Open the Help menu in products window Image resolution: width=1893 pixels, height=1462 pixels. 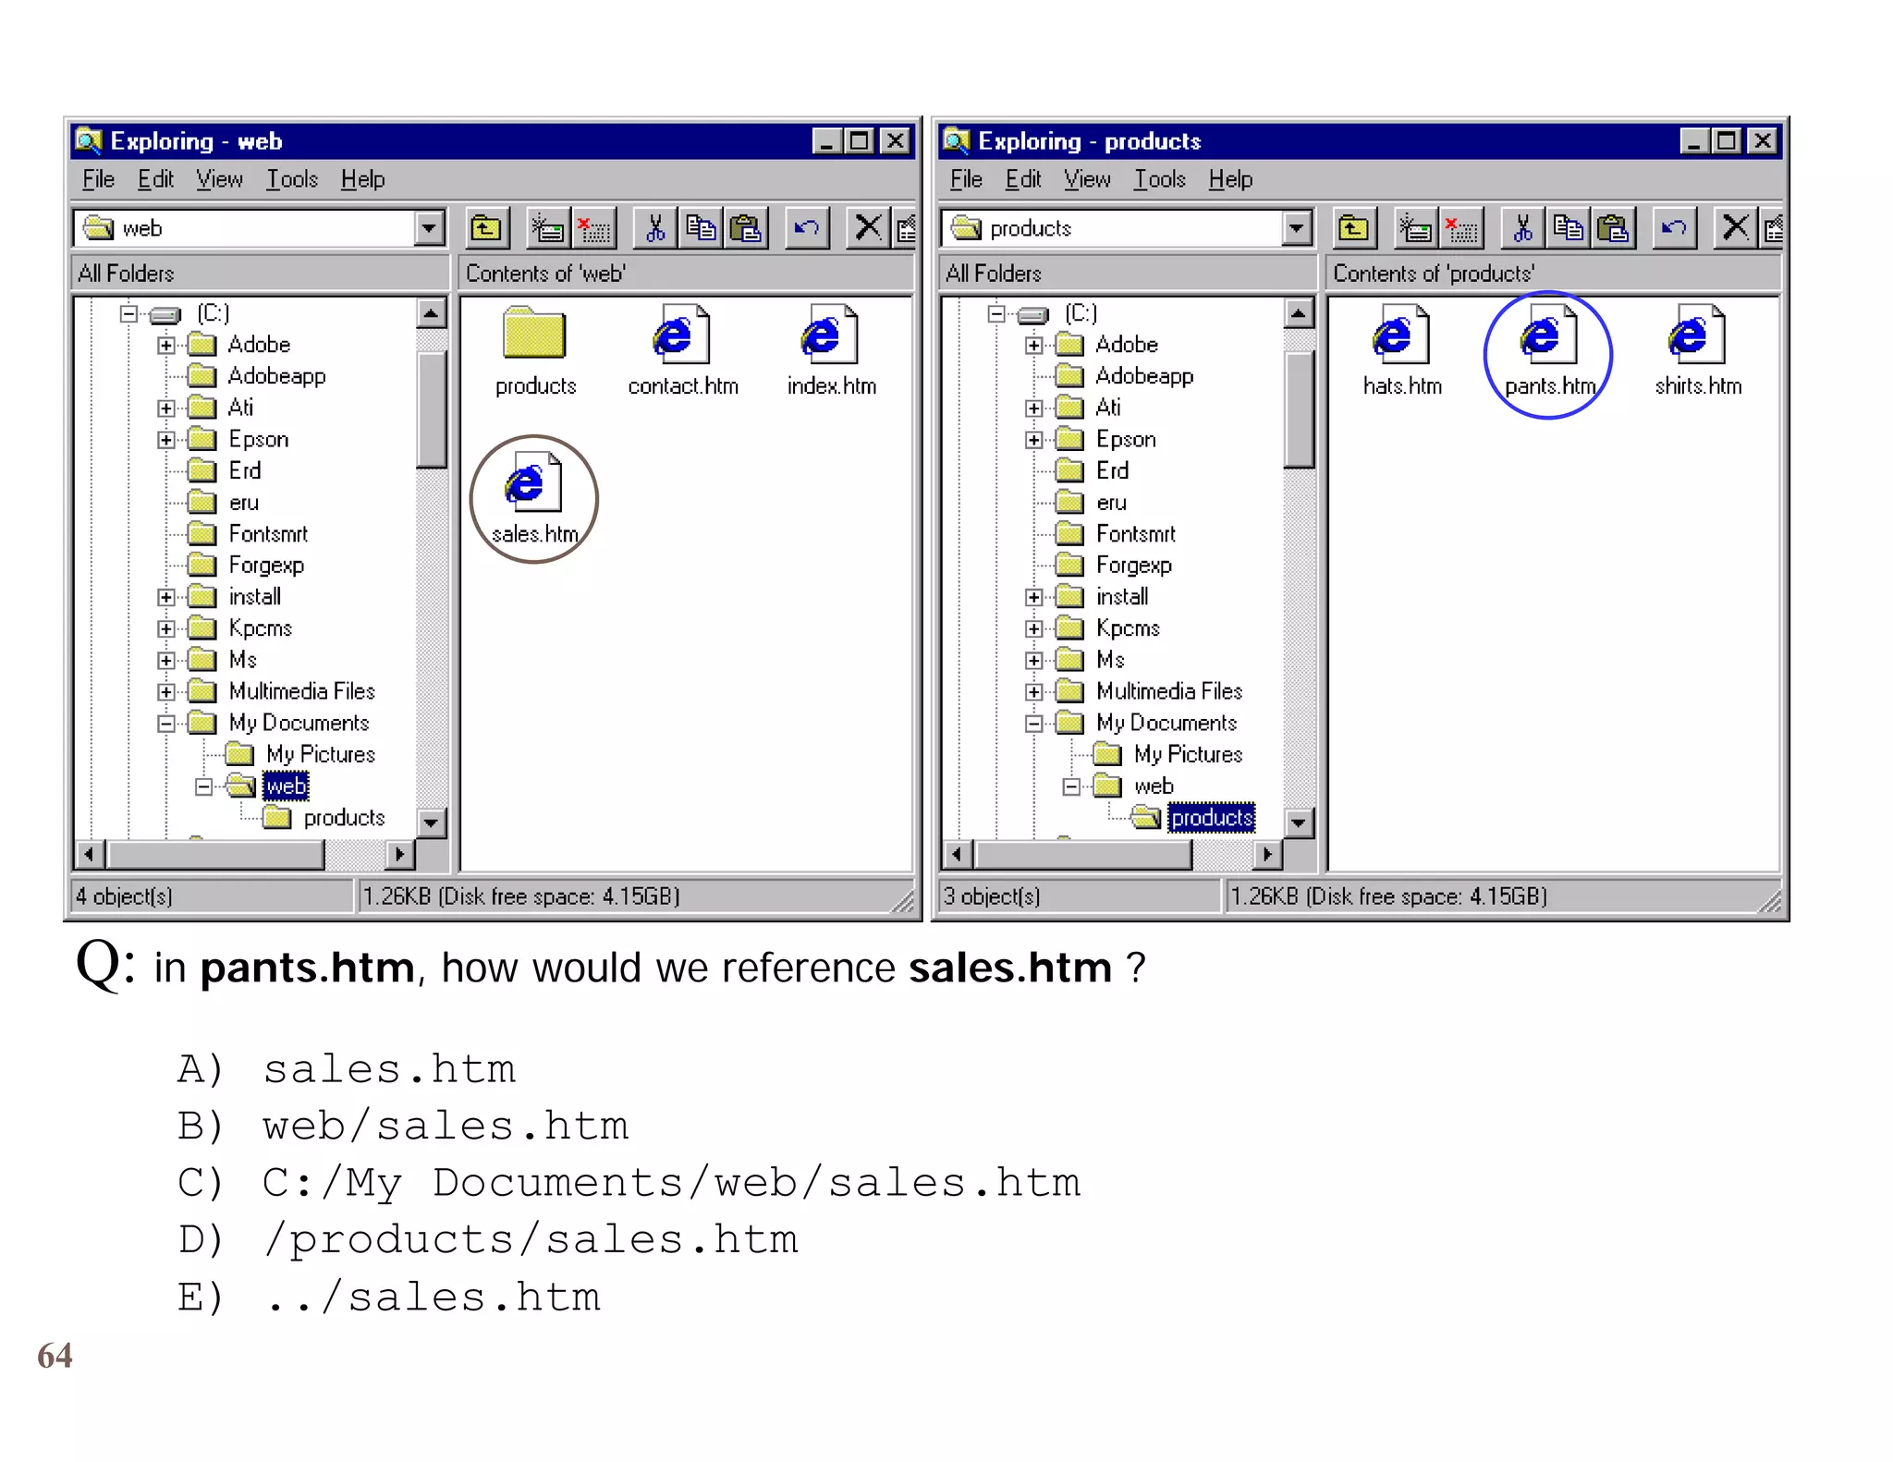point(1230,179)
